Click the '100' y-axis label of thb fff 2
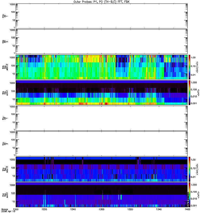The height and width of the screenshot is (217, 203). [x=13, y=38]
